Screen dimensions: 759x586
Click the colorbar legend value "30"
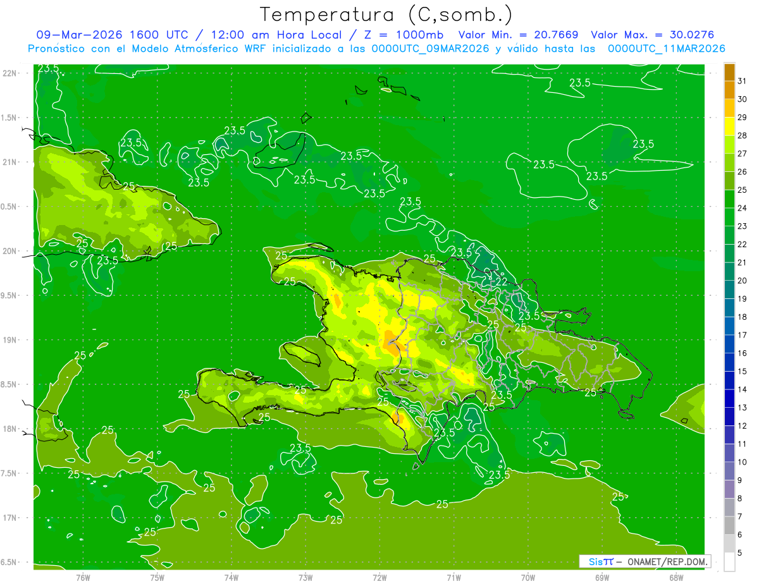743,99
